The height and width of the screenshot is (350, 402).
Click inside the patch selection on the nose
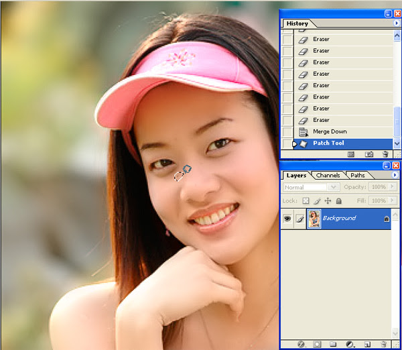178,176
